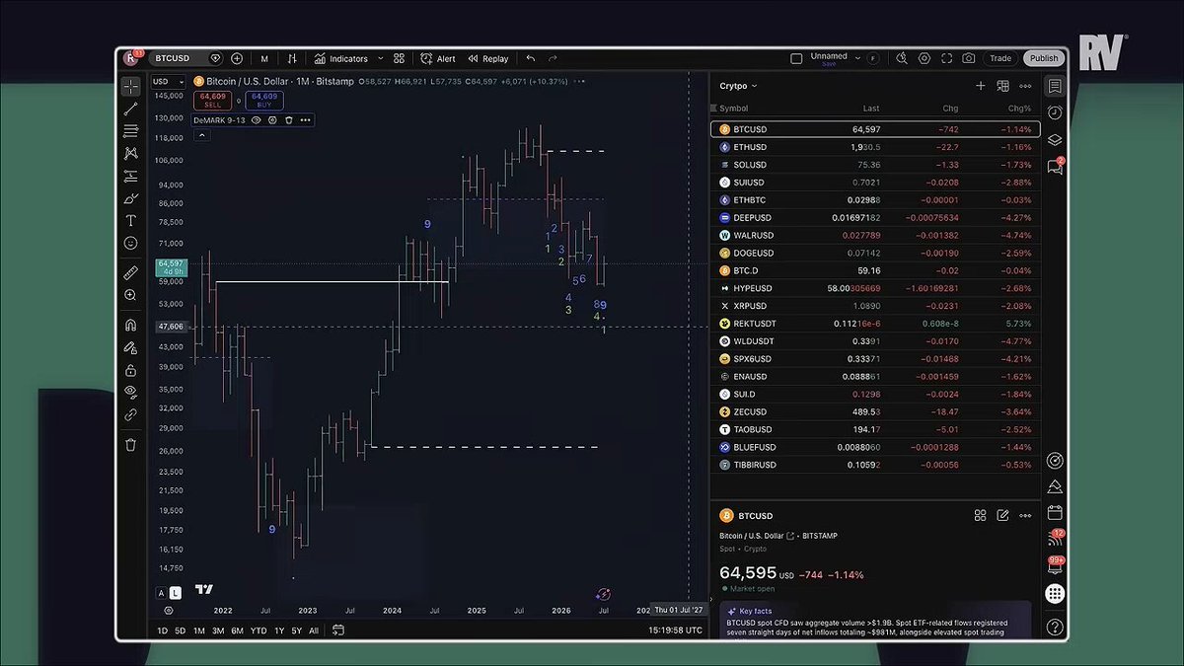Open the quick search icon
This screenshot has width=1184, height=666.
pos(902,58)
